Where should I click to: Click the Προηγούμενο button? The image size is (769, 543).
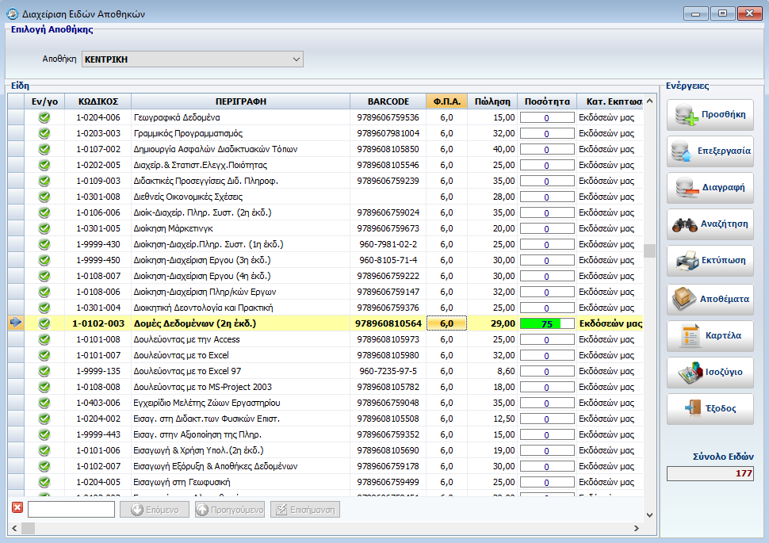[x=230, y=510]
